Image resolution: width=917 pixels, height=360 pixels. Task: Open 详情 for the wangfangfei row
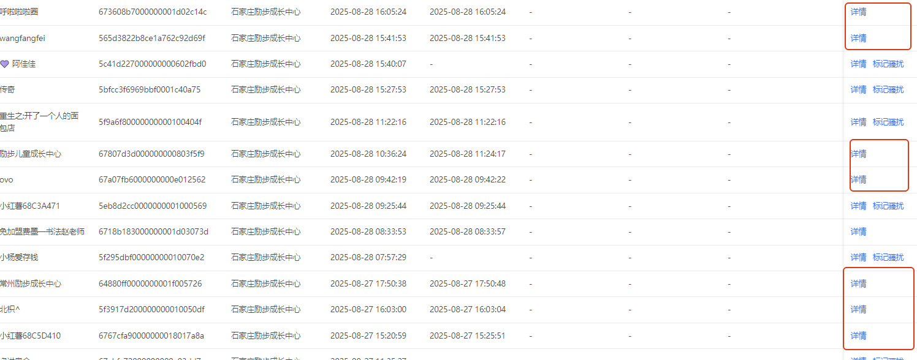tap(858, 38)
